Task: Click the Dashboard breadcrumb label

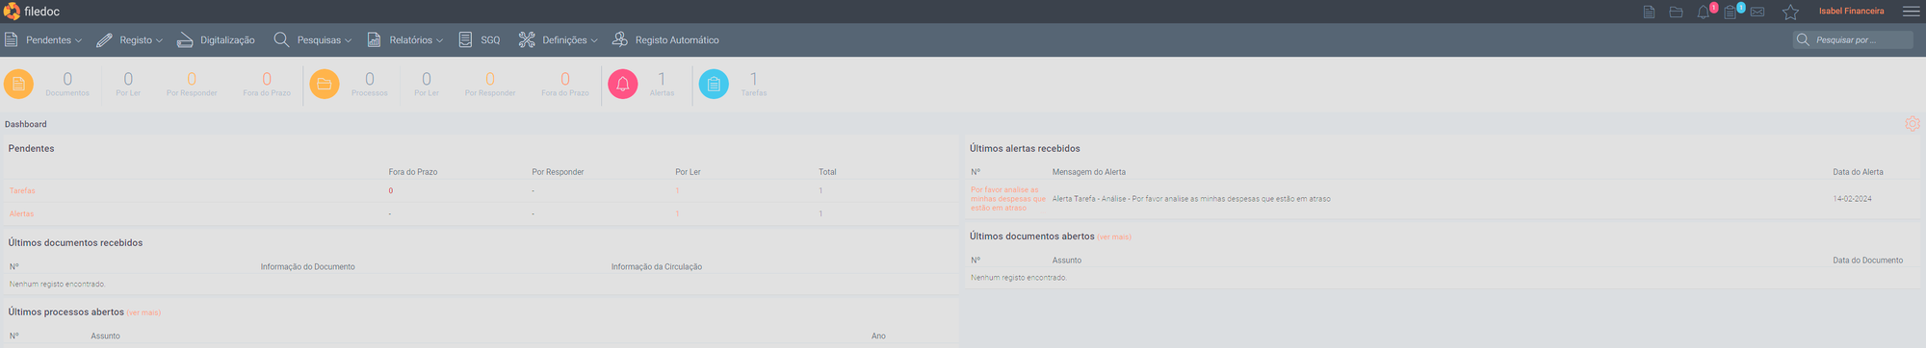Action: tap(26, 124)
